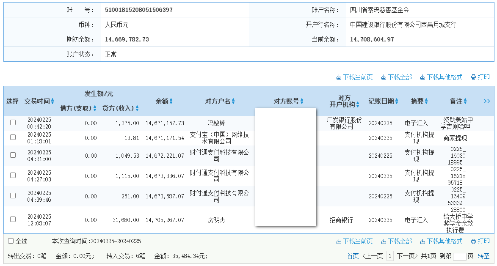497x266 pixels.
Task: Click payer name 房明杰
Action: point(216,220)
